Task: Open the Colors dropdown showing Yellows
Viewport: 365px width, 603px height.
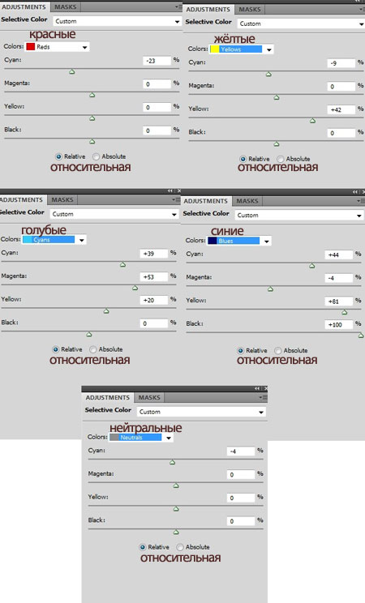Action: click(x=242, y=49)
